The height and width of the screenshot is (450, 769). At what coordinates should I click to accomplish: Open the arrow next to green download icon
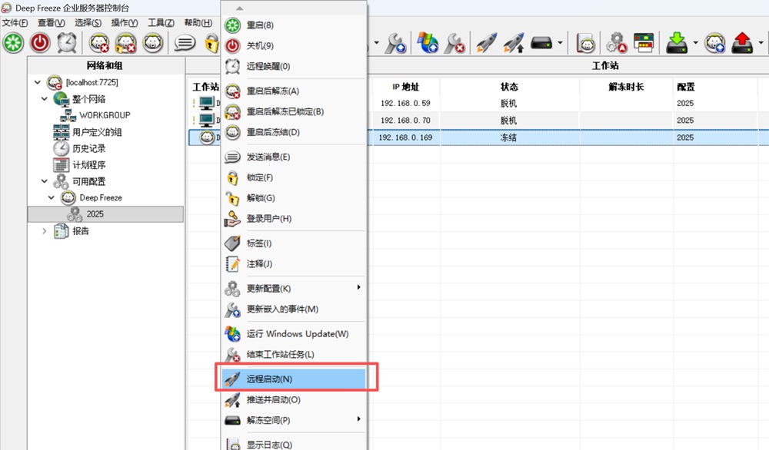[695, 43]
